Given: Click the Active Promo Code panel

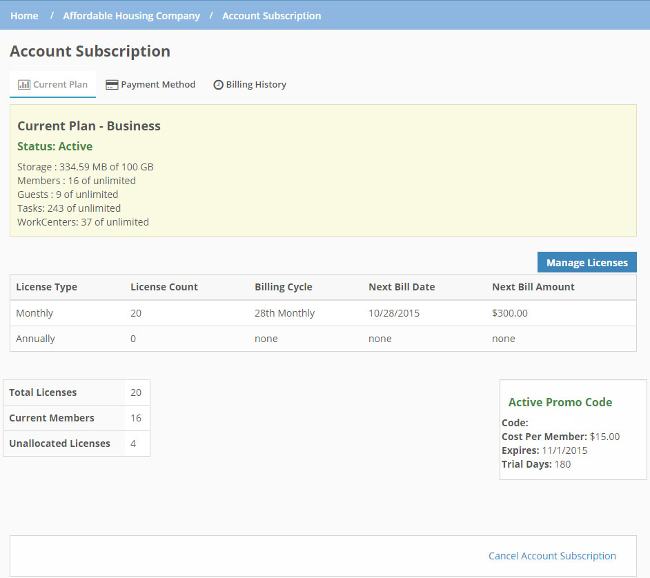Looking at the screenshot, I should click(x=573, y=430).
